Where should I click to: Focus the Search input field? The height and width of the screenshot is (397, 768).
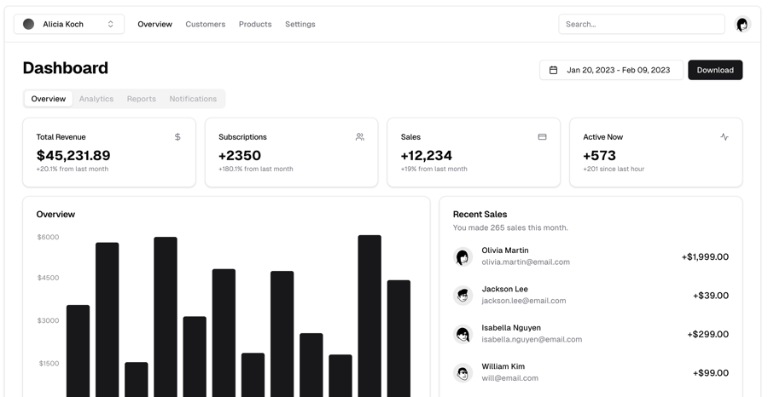(641, 25)
